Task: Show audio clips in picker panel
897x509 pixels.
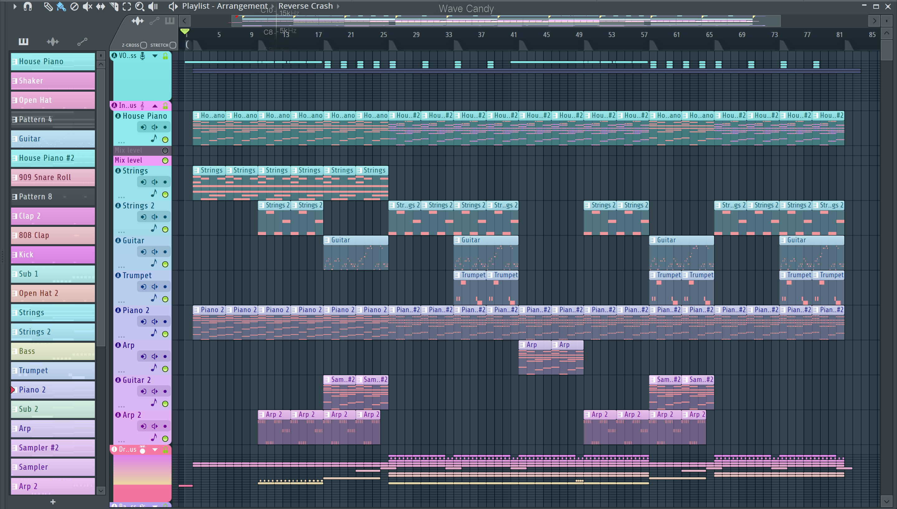Action: 53,42
